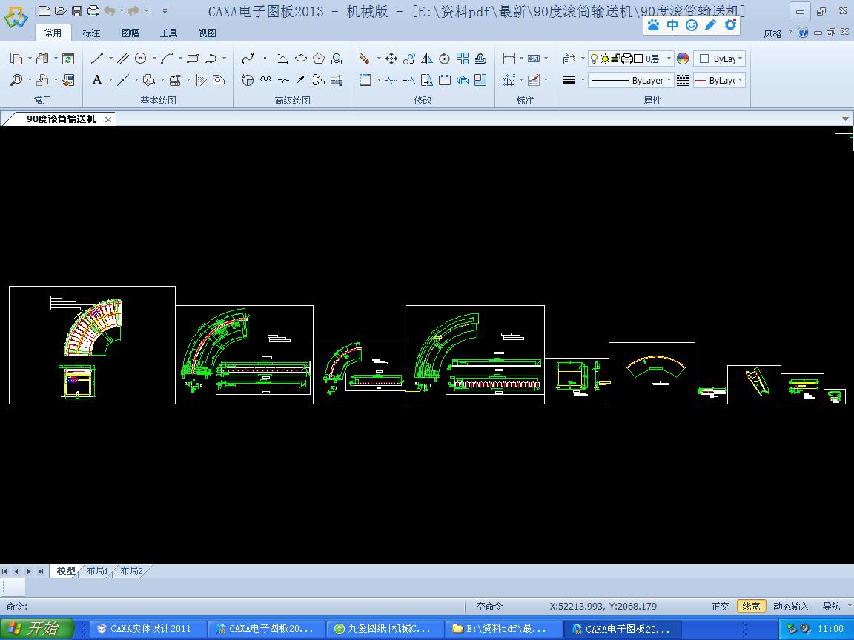
Task: Switch to the 布局1 layout tab
Action: [97, 571]
